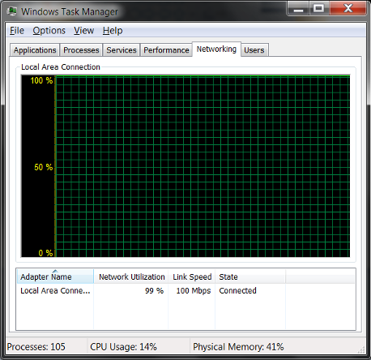371x360 pixels.
Task: Switch to the Users tab
Action: pos(254,50)
